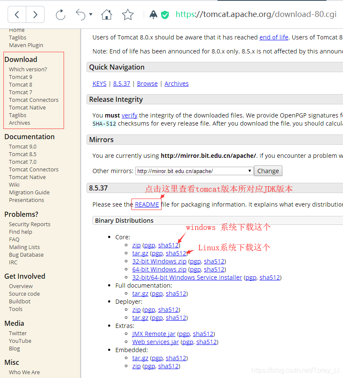
Task: Open the Browse link
Action: (x=148, y=84)
